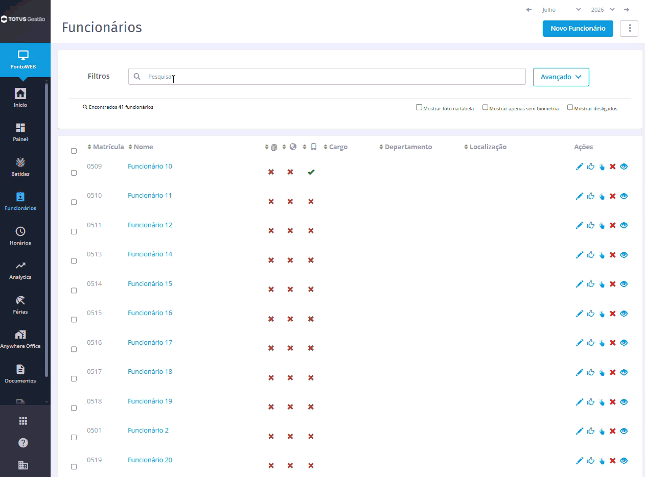Open Funcionário 10 link
The height and width of the screenshot is (477, 645).
[150, 166]
